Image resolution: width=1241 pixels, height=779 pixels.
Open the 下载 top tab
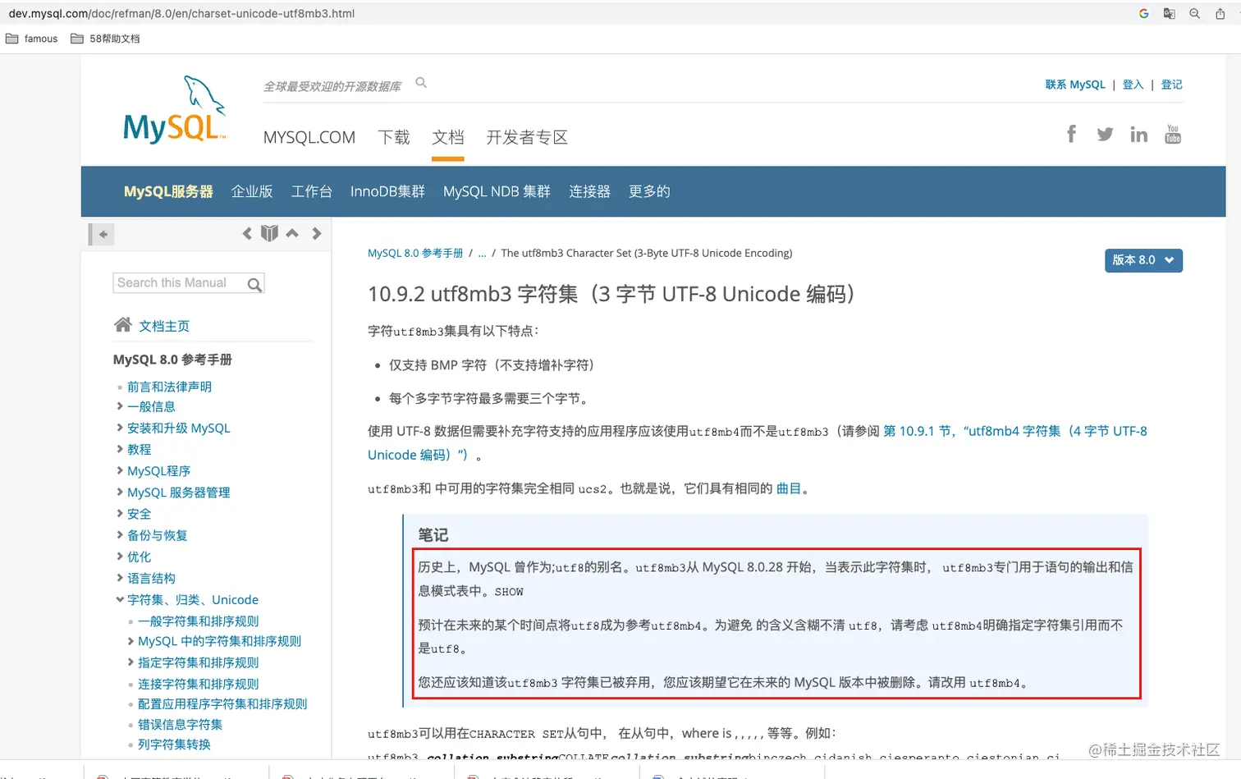tap(393, 138)
